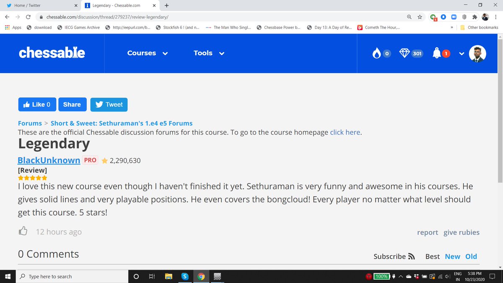The width and height of the screenshot is (503, 283).
Task: Open the volume control in system tray
Action: tap(447, 276)
